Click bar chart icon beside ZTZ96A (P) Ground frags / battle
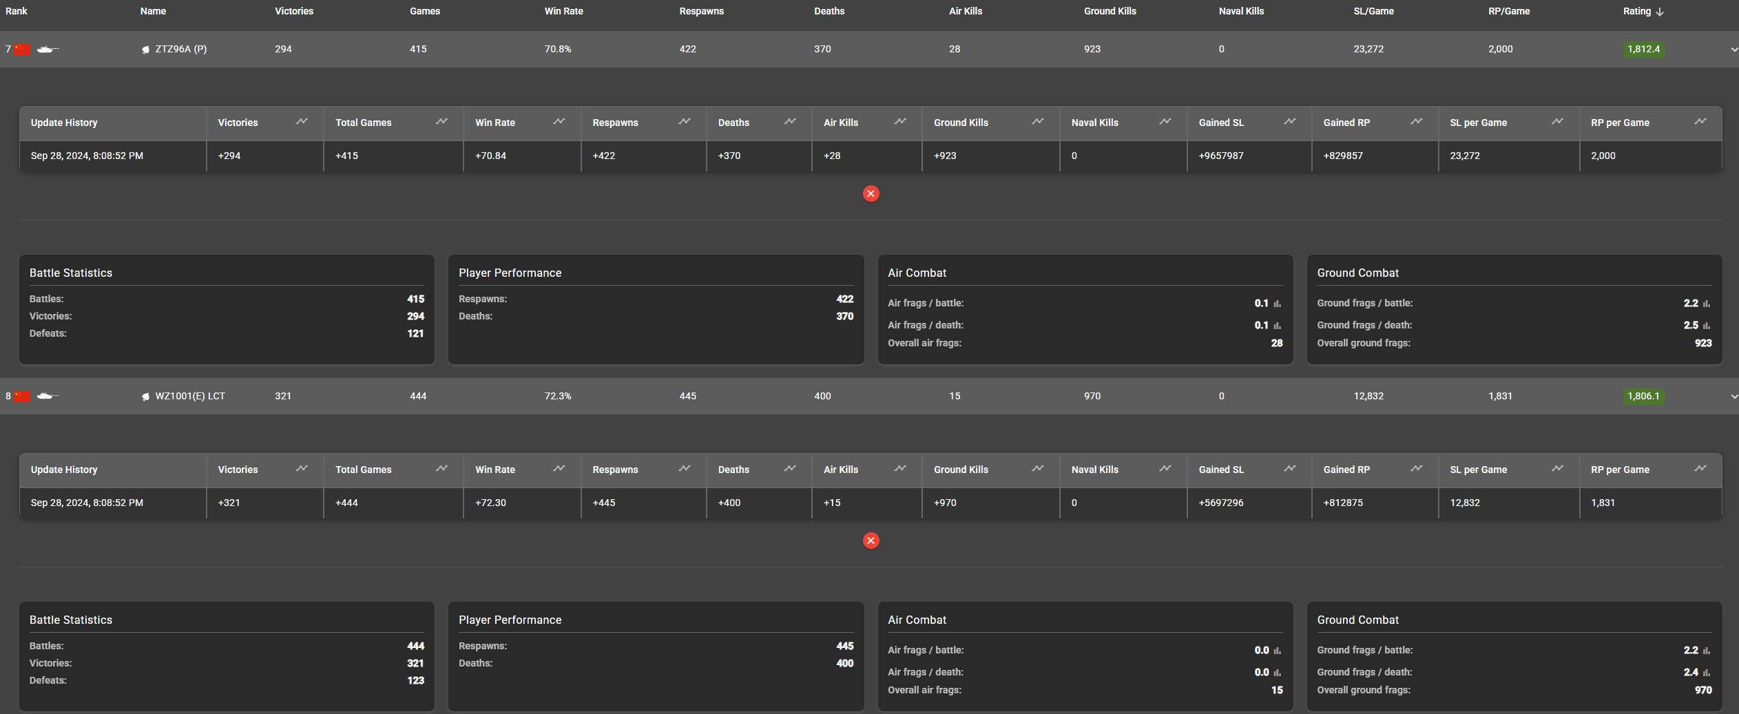 1706,304
